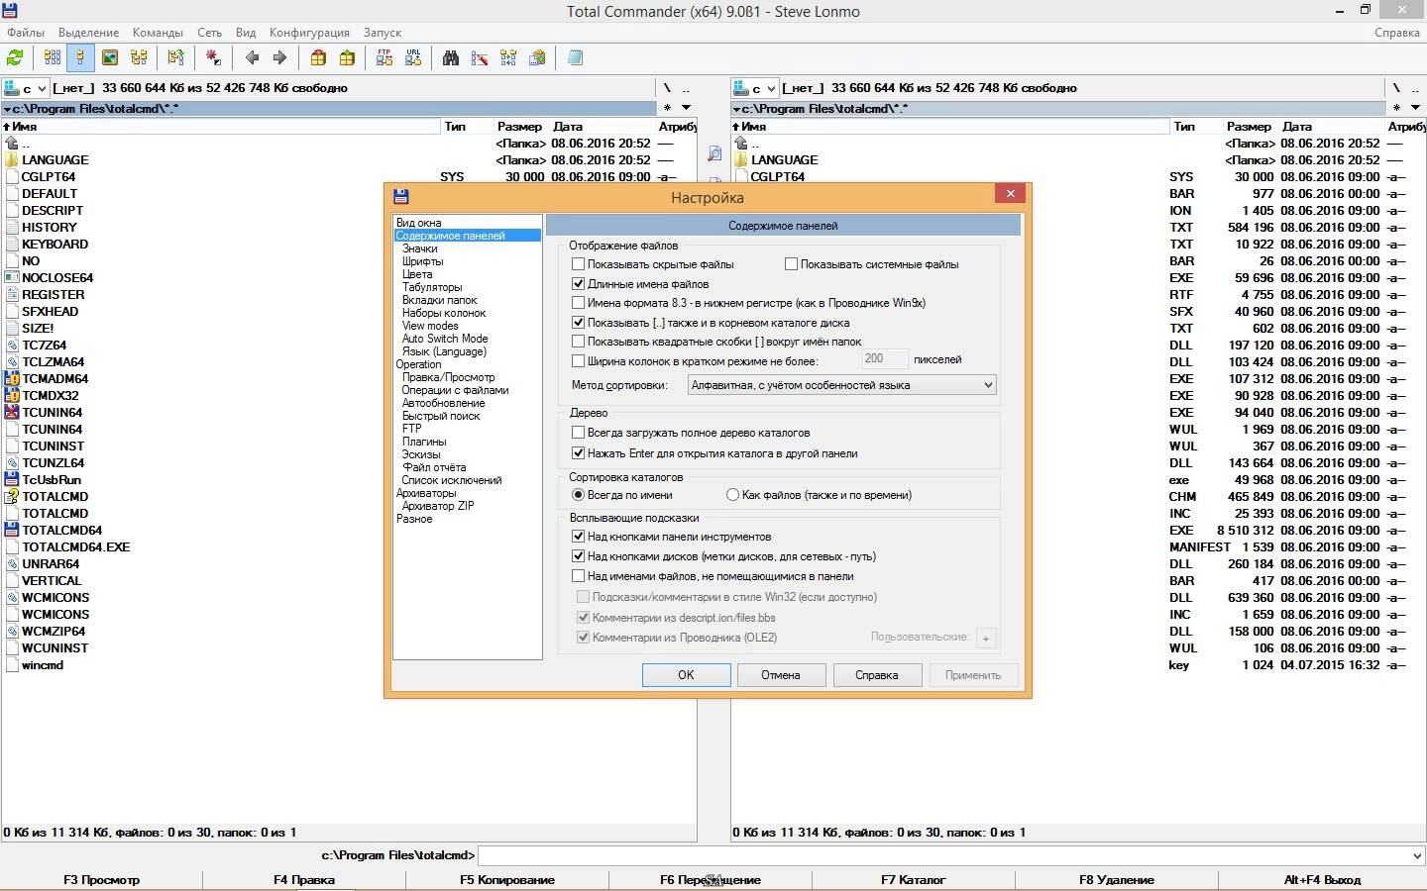The image size is (1427, 891).
Task: Click left panel parent directory dots button
Action: tap(686, 88)
